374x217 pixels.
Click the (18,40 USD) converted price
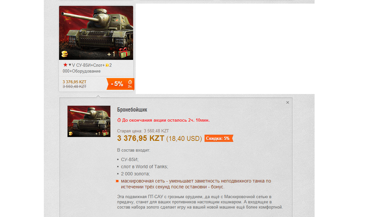184,139
